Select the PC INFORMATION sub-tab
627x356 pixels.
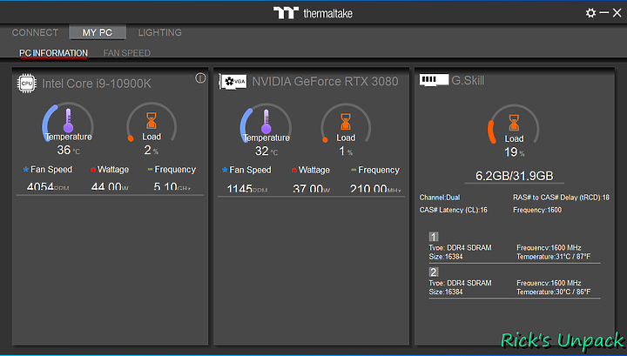coord(54,53)
